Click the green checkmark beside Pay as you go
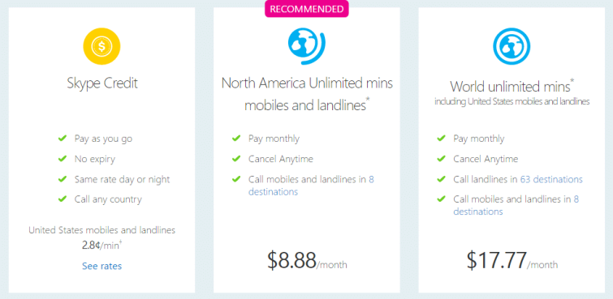The image size is (613, 299). click(63, 139)
